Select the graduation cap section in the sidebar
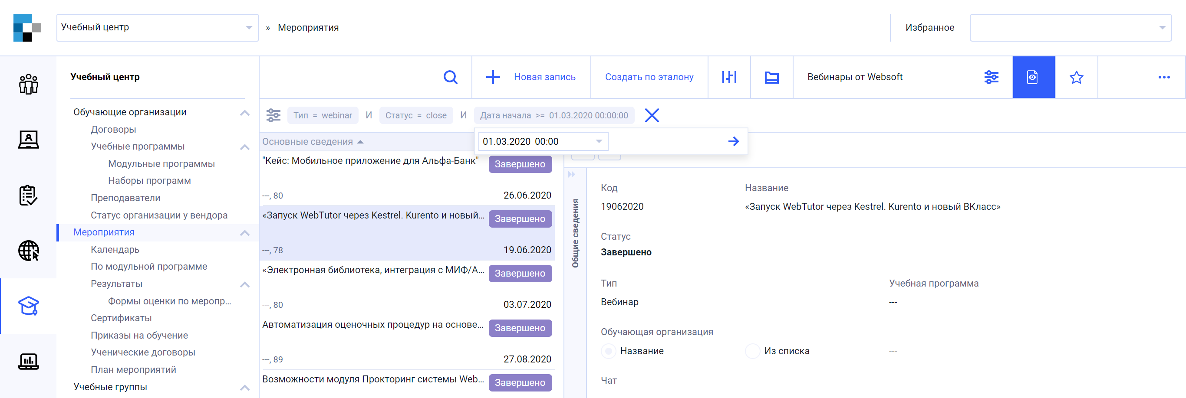The height and width of the screenshot is (398, 1186). click(x=28, y=306)
